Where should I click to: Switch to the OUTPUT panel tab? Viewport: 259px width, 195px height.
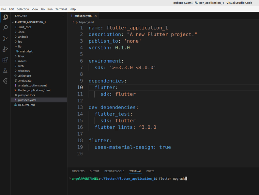tap(95, 171)
